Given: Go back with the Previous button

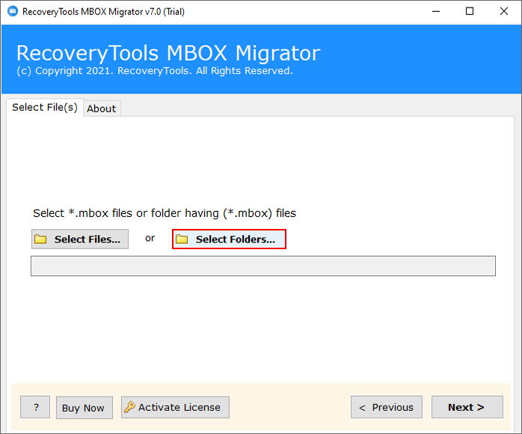Looking at the screenshot, I should pos(386,407).
